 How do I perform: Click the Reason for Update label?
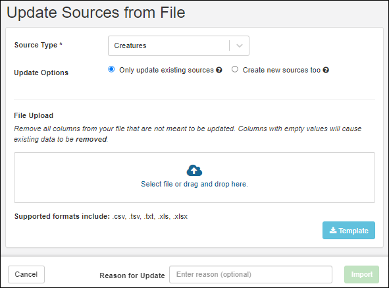(132, 275)
